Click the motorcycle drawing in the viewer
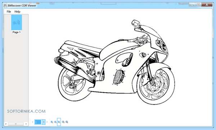 (x=114, y=62)
